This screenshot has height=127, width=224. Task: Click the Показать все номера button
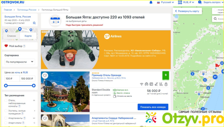153,107
